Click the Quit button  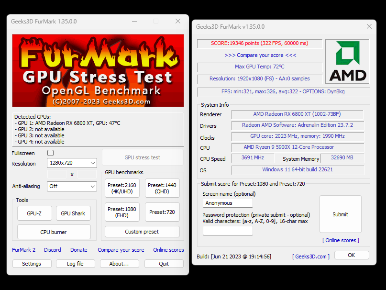point(164,264)
